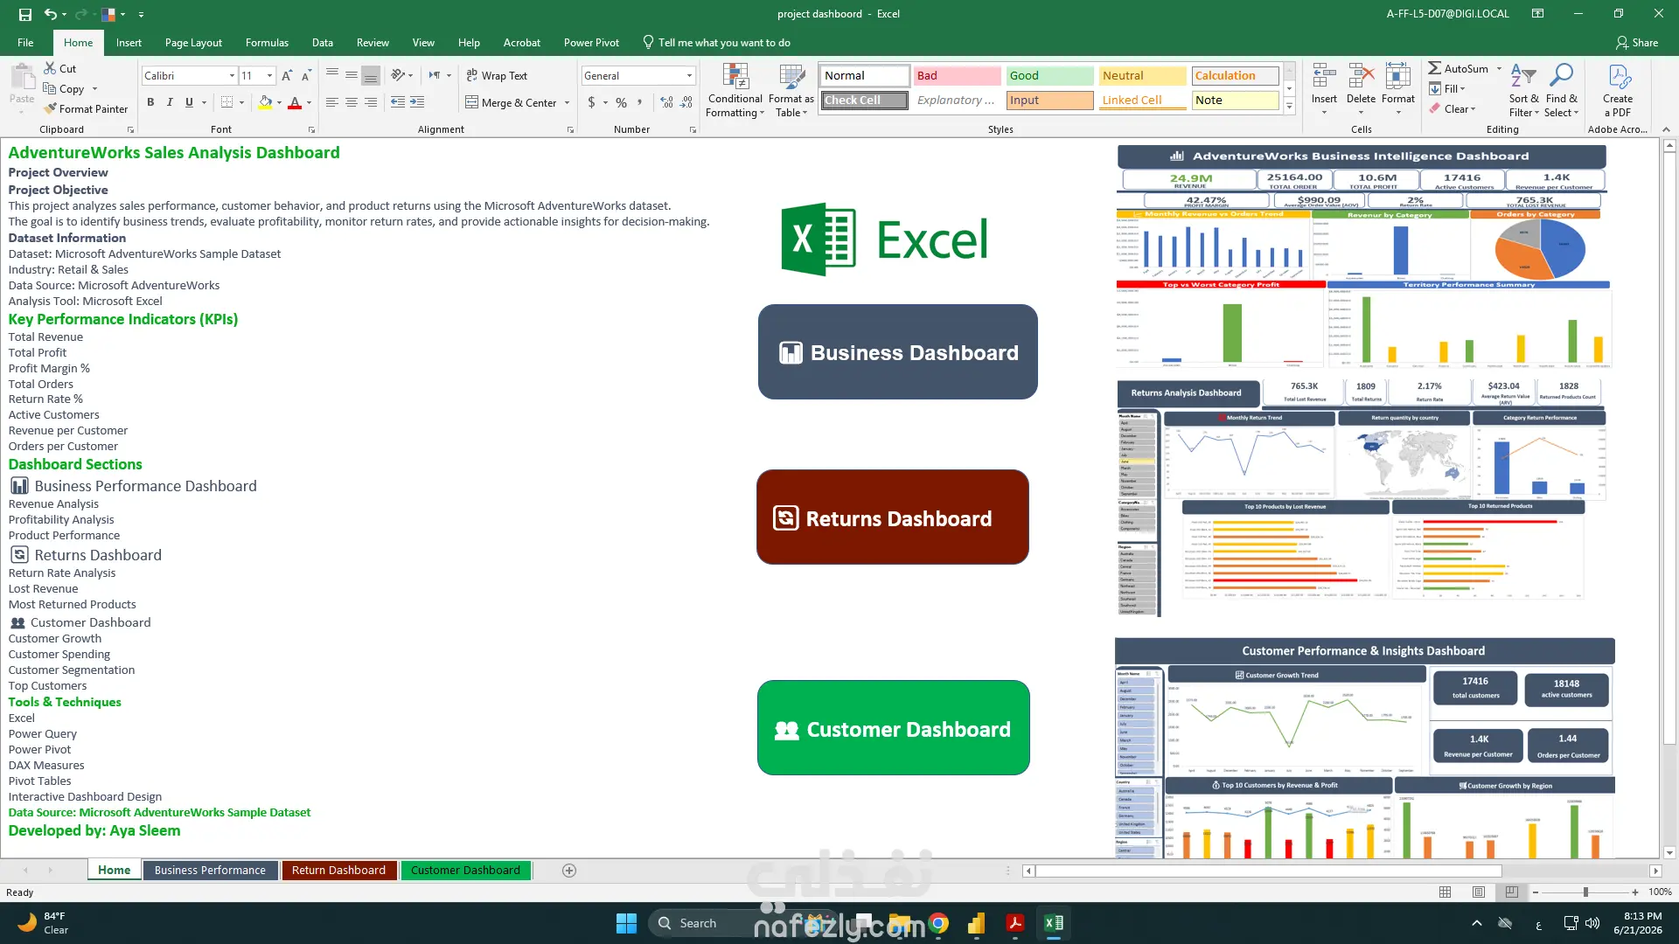Expand the cell styles gallery

coord(1289,107)
